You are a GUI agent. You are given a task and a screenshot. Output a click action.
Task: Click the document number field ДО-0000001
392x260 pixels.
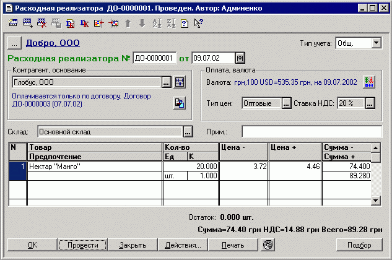tap(154, 58)
